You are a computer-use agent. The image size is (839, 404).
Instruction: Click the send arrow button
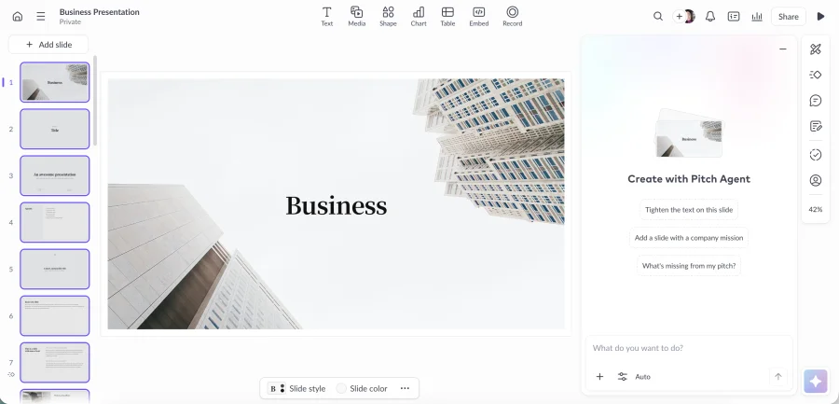click(778, 377)
